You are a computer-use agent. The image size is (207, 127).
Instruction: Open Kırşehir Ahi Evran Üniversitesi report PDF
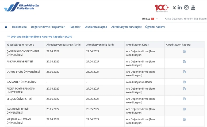click(184, 119)
